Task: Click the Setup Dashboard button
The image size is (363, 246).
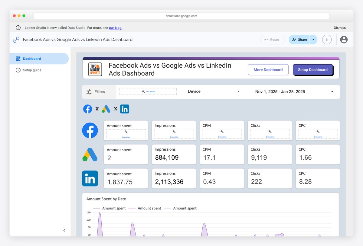Action: click(313, 70)
